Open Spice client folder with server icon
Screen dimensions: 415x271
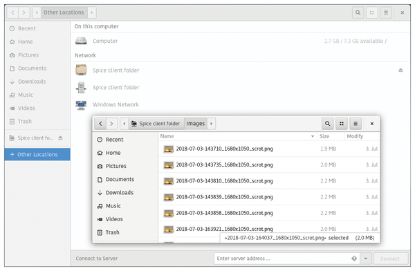[240, 87]
